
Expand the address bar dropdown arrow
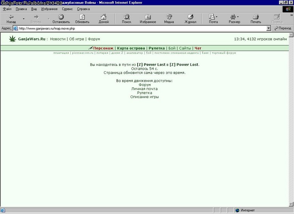269,28
